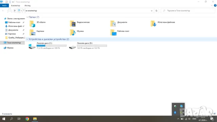Click the taskbar clock and date
The width and height of the screenshot is (217, 122).
tap(203, 119)
